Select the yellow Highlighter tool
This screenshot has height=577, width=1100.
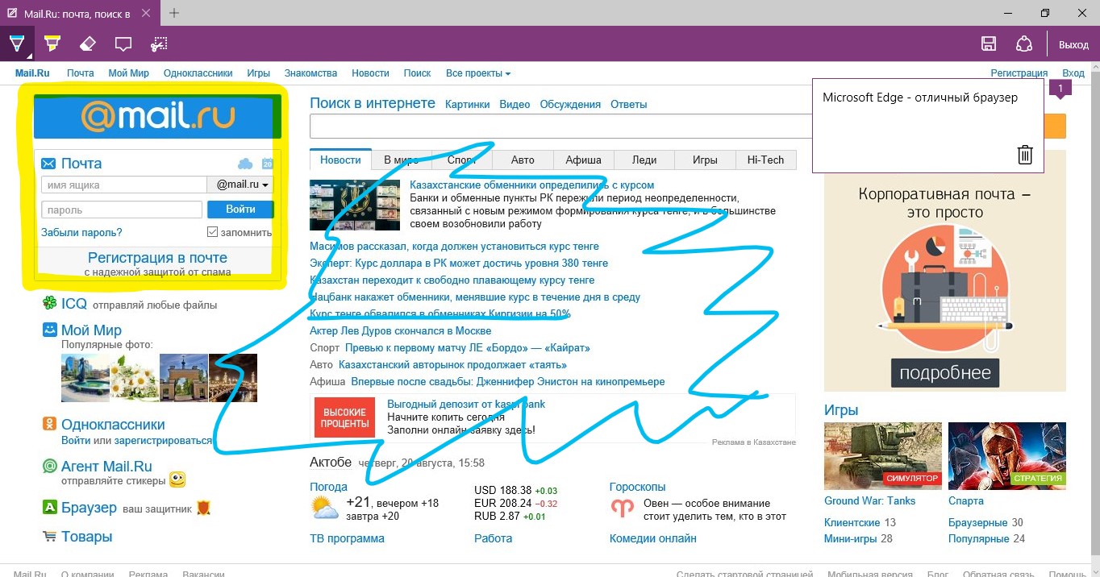52,44
